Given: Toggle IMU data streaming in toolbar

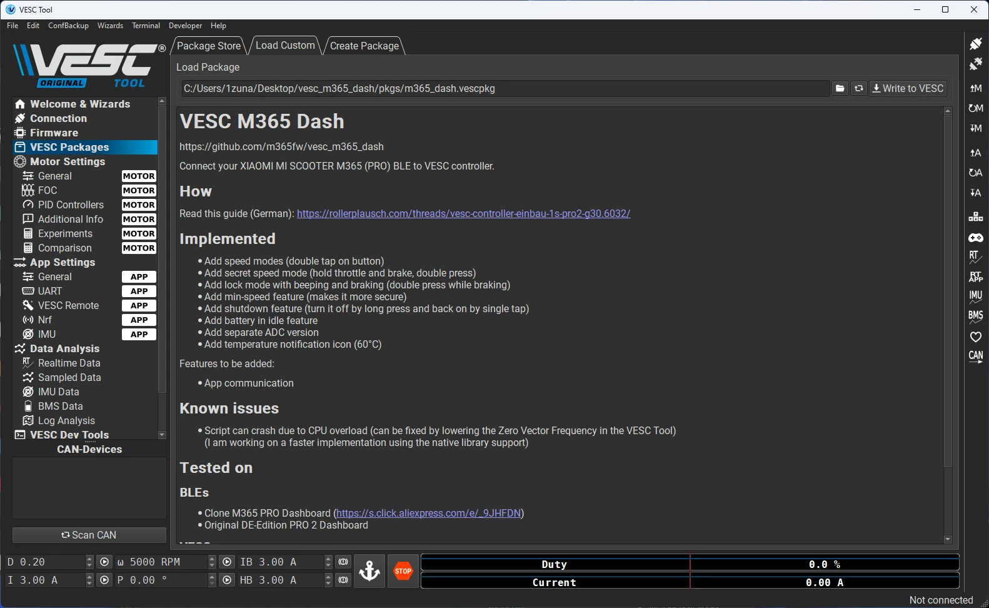Looking at the screenshot, I should [975, 296].
